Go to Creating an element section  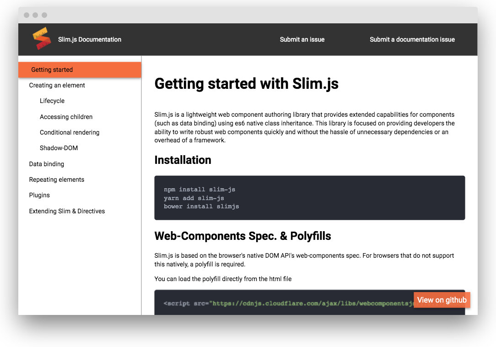57,85
